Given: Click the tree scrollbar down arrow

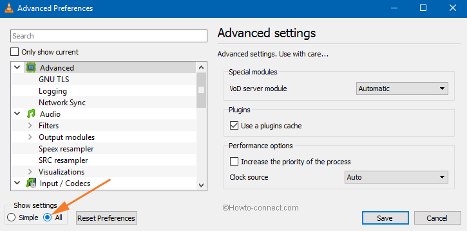Looking at the screenshot, I should pos(202,185).
